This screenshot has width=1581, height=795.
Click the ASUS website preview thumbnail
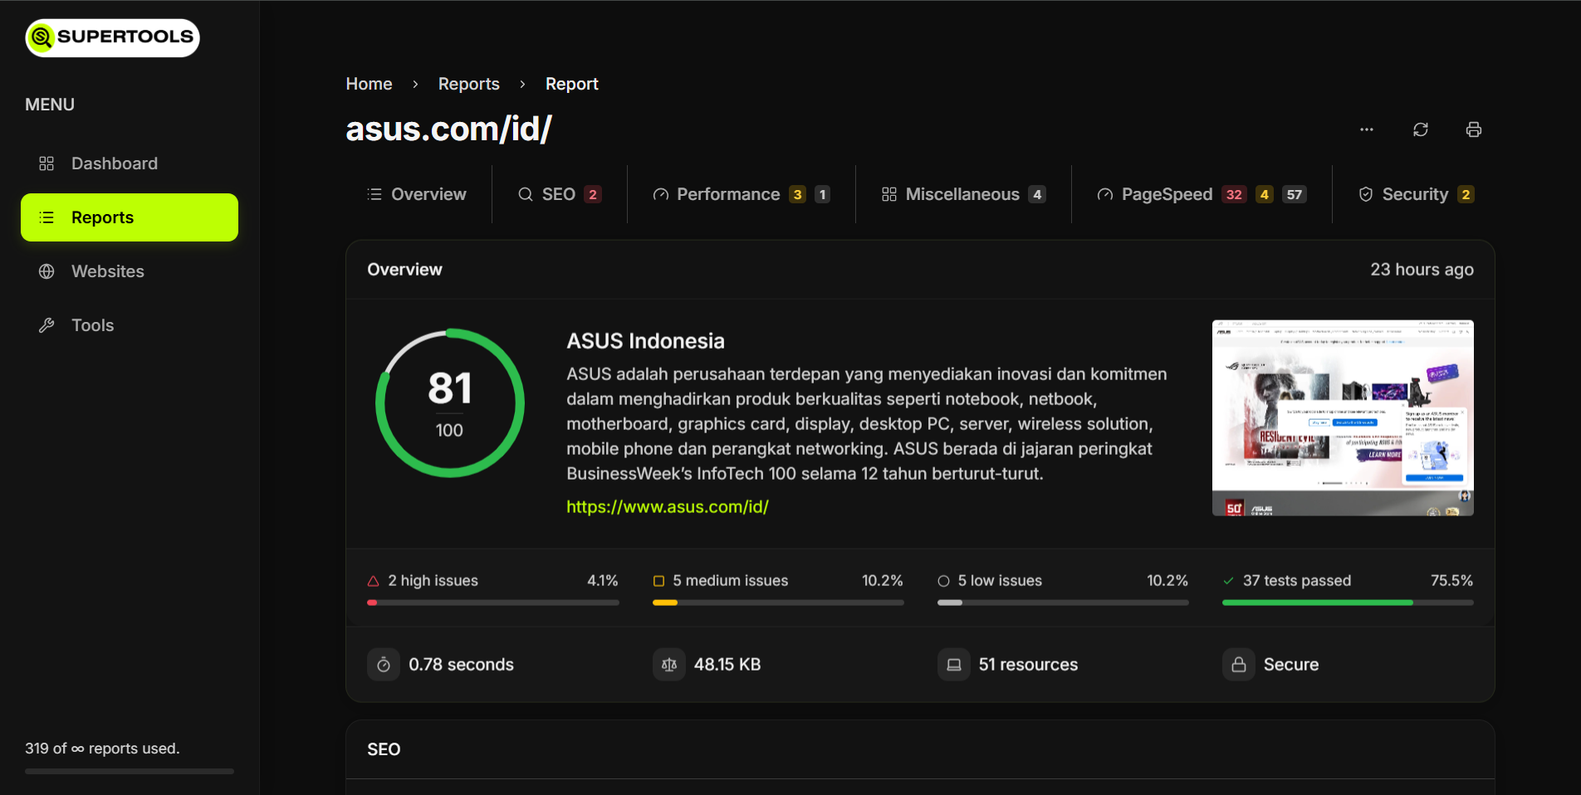pyautogui.click(x=1343, y=418)
